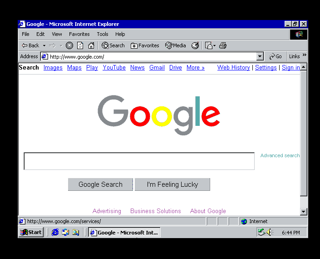
Task: Open the Images link
Action: point(53,67)
